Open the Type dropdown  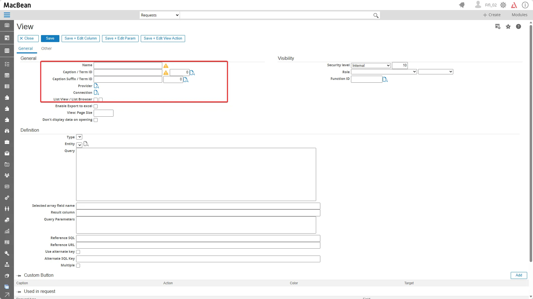click(79, 137)
